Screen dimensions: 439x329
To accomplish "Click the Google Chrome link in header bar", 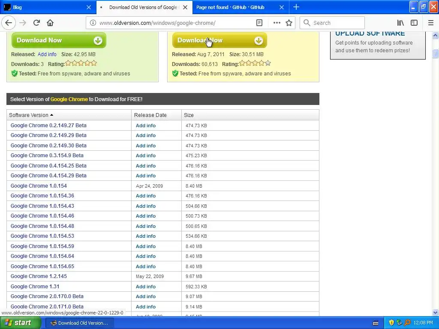I will coord(69,99).
